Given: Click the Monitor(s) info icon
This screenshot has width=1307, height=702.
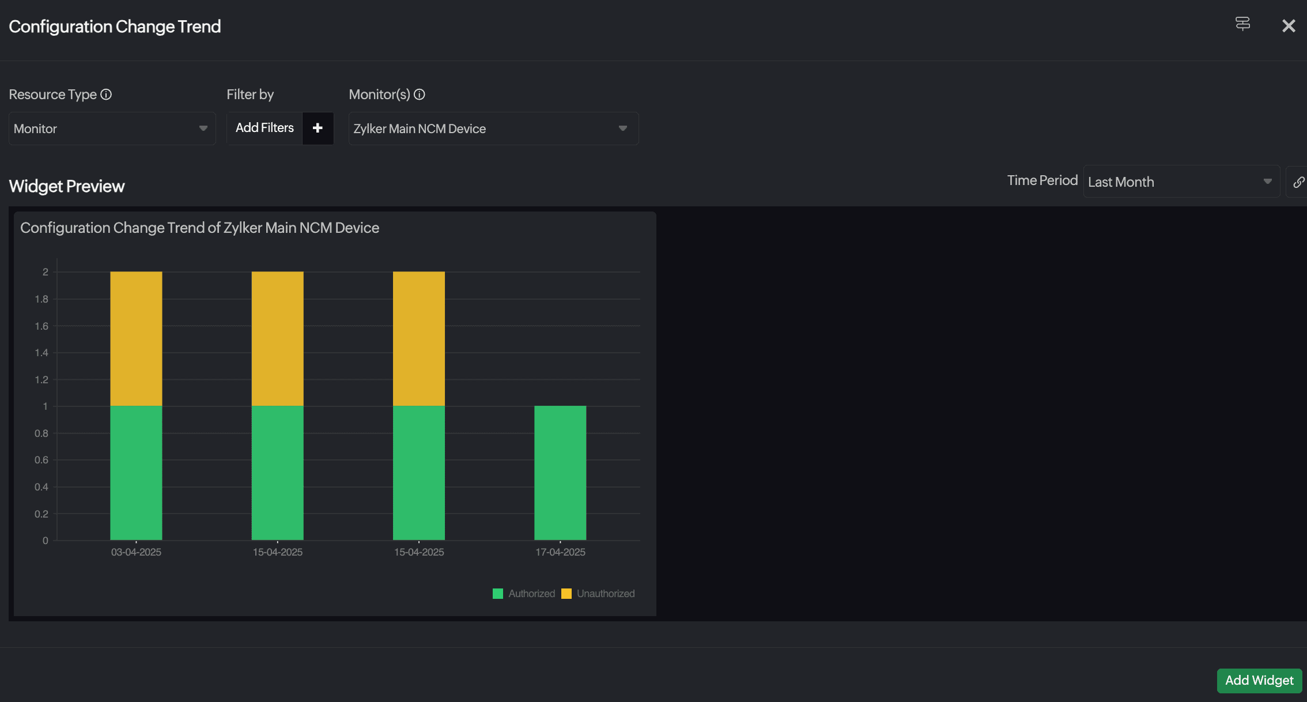Looking at the screenshot, I should [x=420, y=95].
